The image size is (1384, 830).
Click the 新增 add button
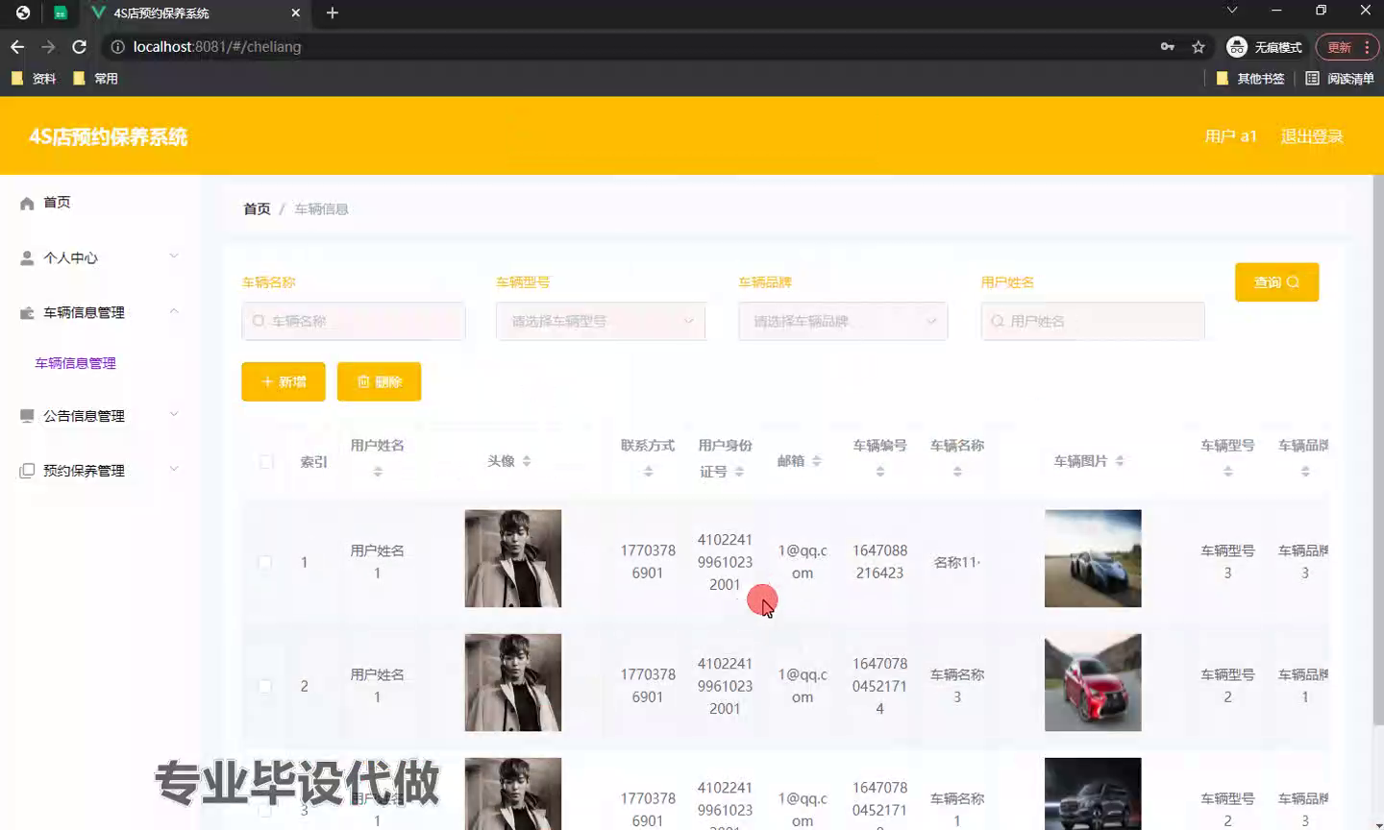[284, 381]
